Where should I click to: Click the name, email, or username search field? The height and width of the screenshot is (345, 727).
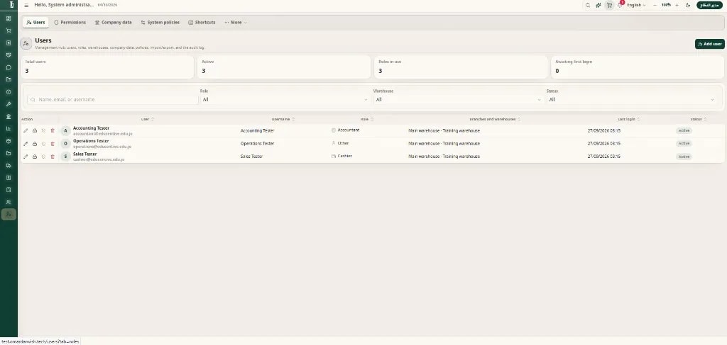(x=113, y=99)
